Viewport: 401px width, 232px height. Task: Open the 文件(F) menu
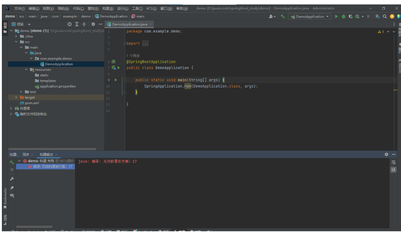[19, 8]
